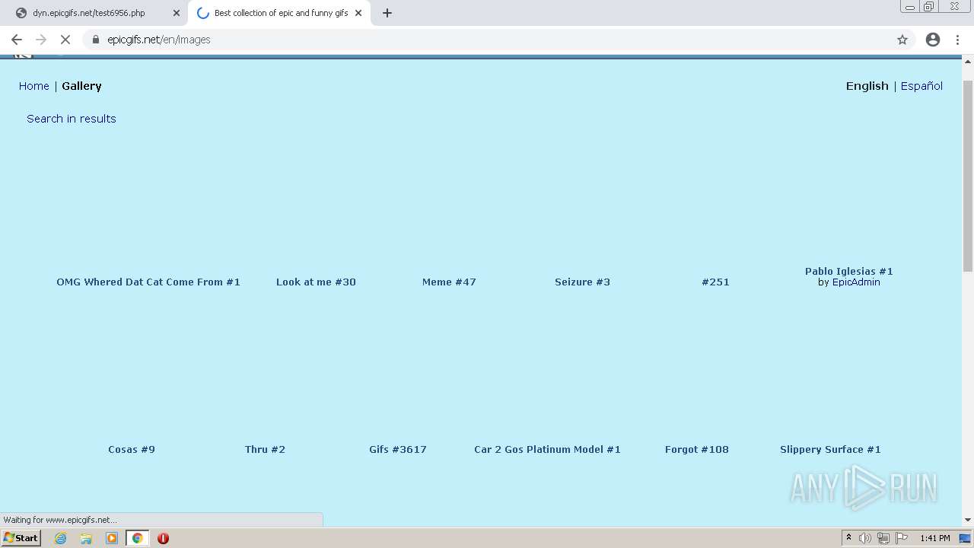Viewport: 974px width, 548px height.
Task: Bookmark this page with the star
Action: click(x=902, y=40)
